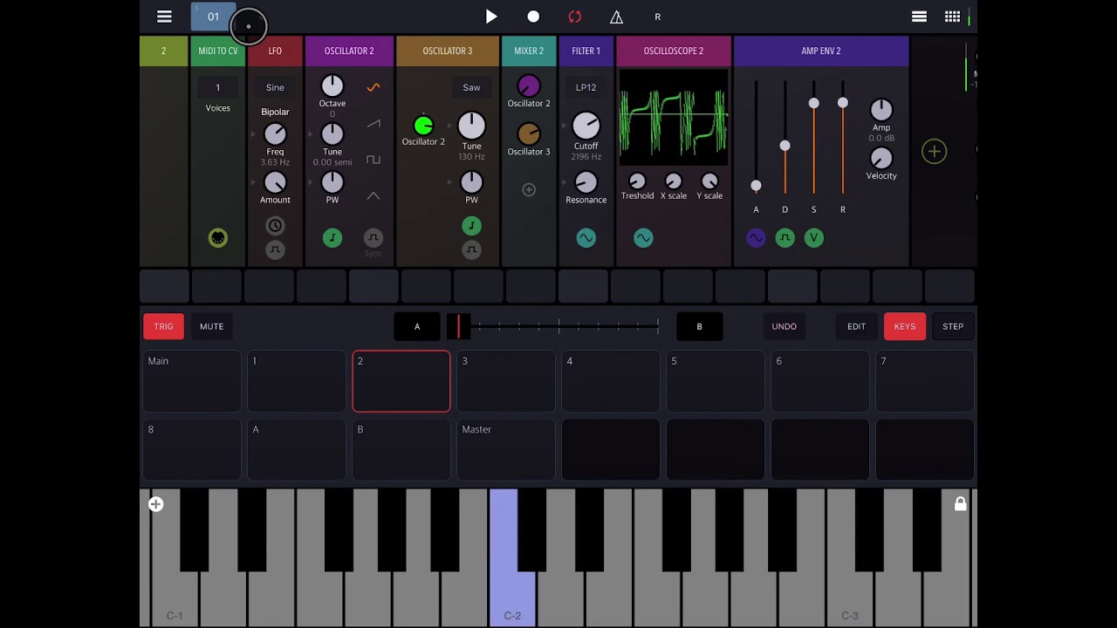Click the keyboard plus icon
Image resolution: width=1117 pixels, height=628 pixels.
(155, 504)
